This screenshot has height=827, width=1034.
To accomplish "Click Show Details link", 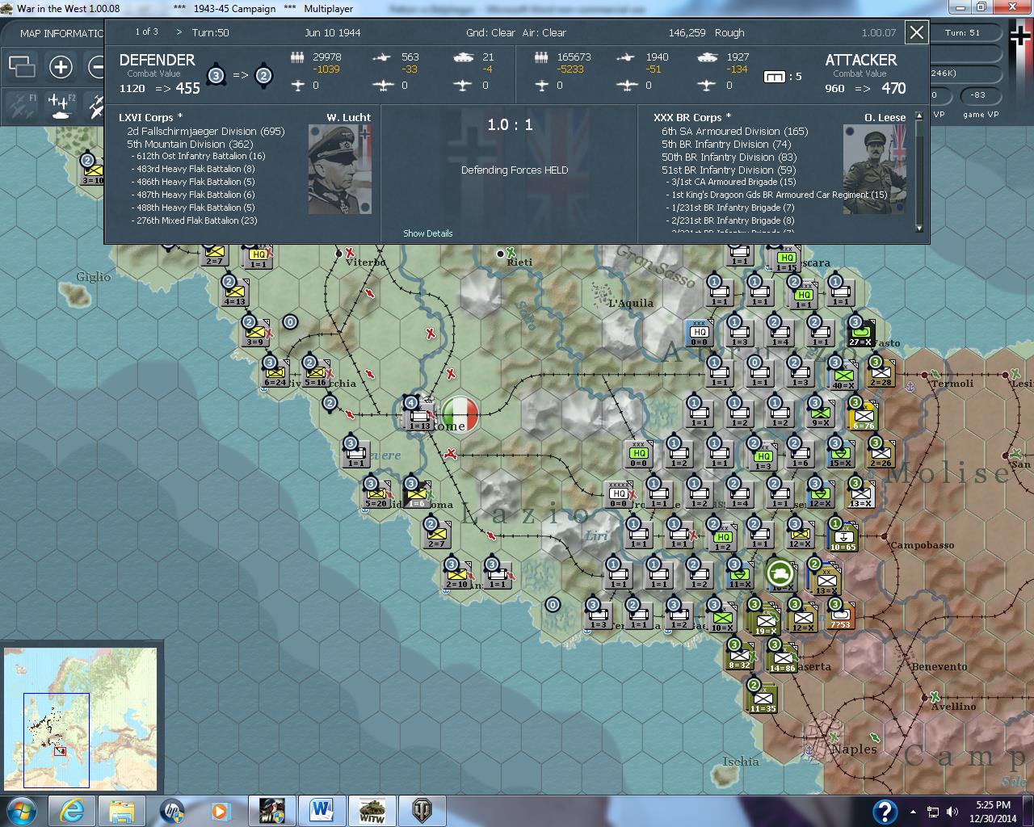I will tap(428, 233).
